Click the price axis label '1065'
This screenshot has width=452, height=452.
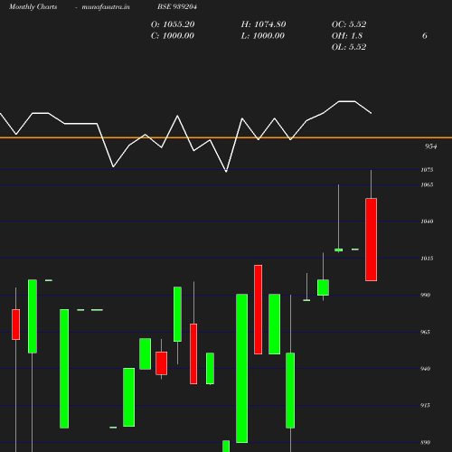(427, 184)
